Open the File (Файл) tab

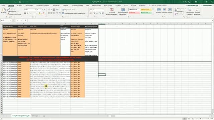3,5
